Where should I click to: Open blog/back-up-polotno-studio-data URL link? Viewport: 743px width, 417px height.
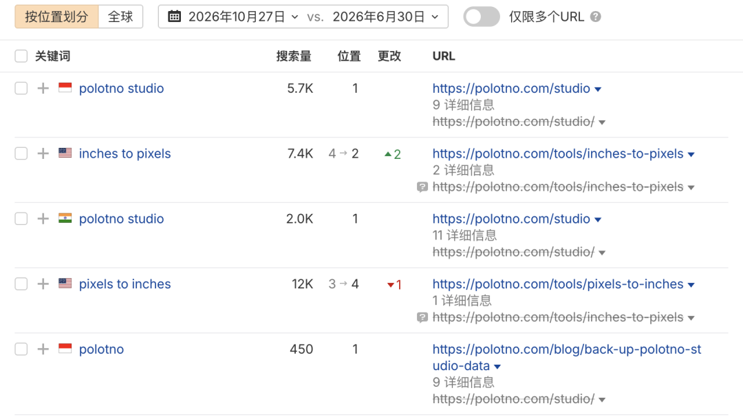(x=567, y=357)
